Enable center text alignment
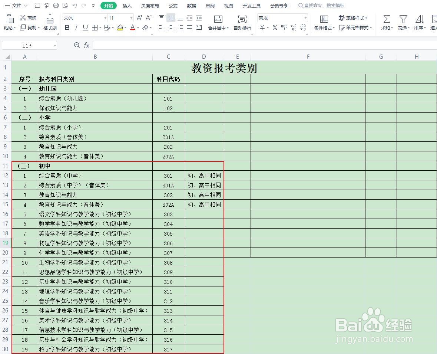Screen dimensions: 437x354 [x=171, y=27]
